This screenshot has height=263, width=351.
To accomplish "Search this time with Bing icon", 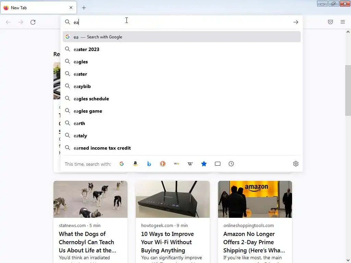I will [x=149, y=164].
